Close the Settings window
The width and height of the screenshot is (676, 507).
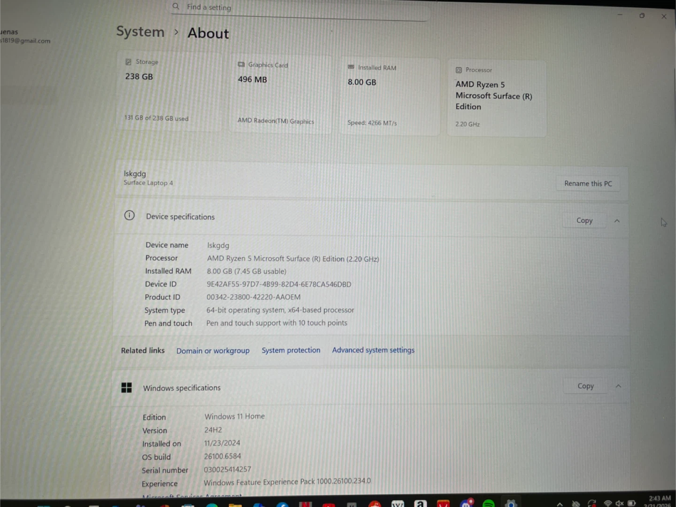[x=664, y=16]
